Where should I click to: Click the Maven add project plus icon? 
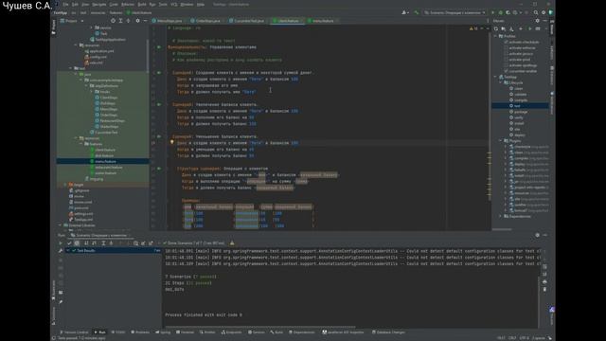point(521,29)
